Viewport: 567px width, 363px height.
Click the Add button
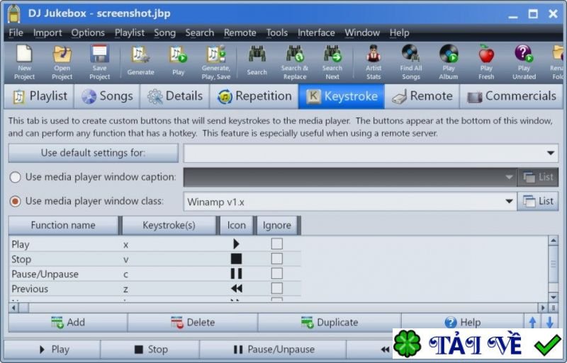pyautogui.click(x=68, y=322)
